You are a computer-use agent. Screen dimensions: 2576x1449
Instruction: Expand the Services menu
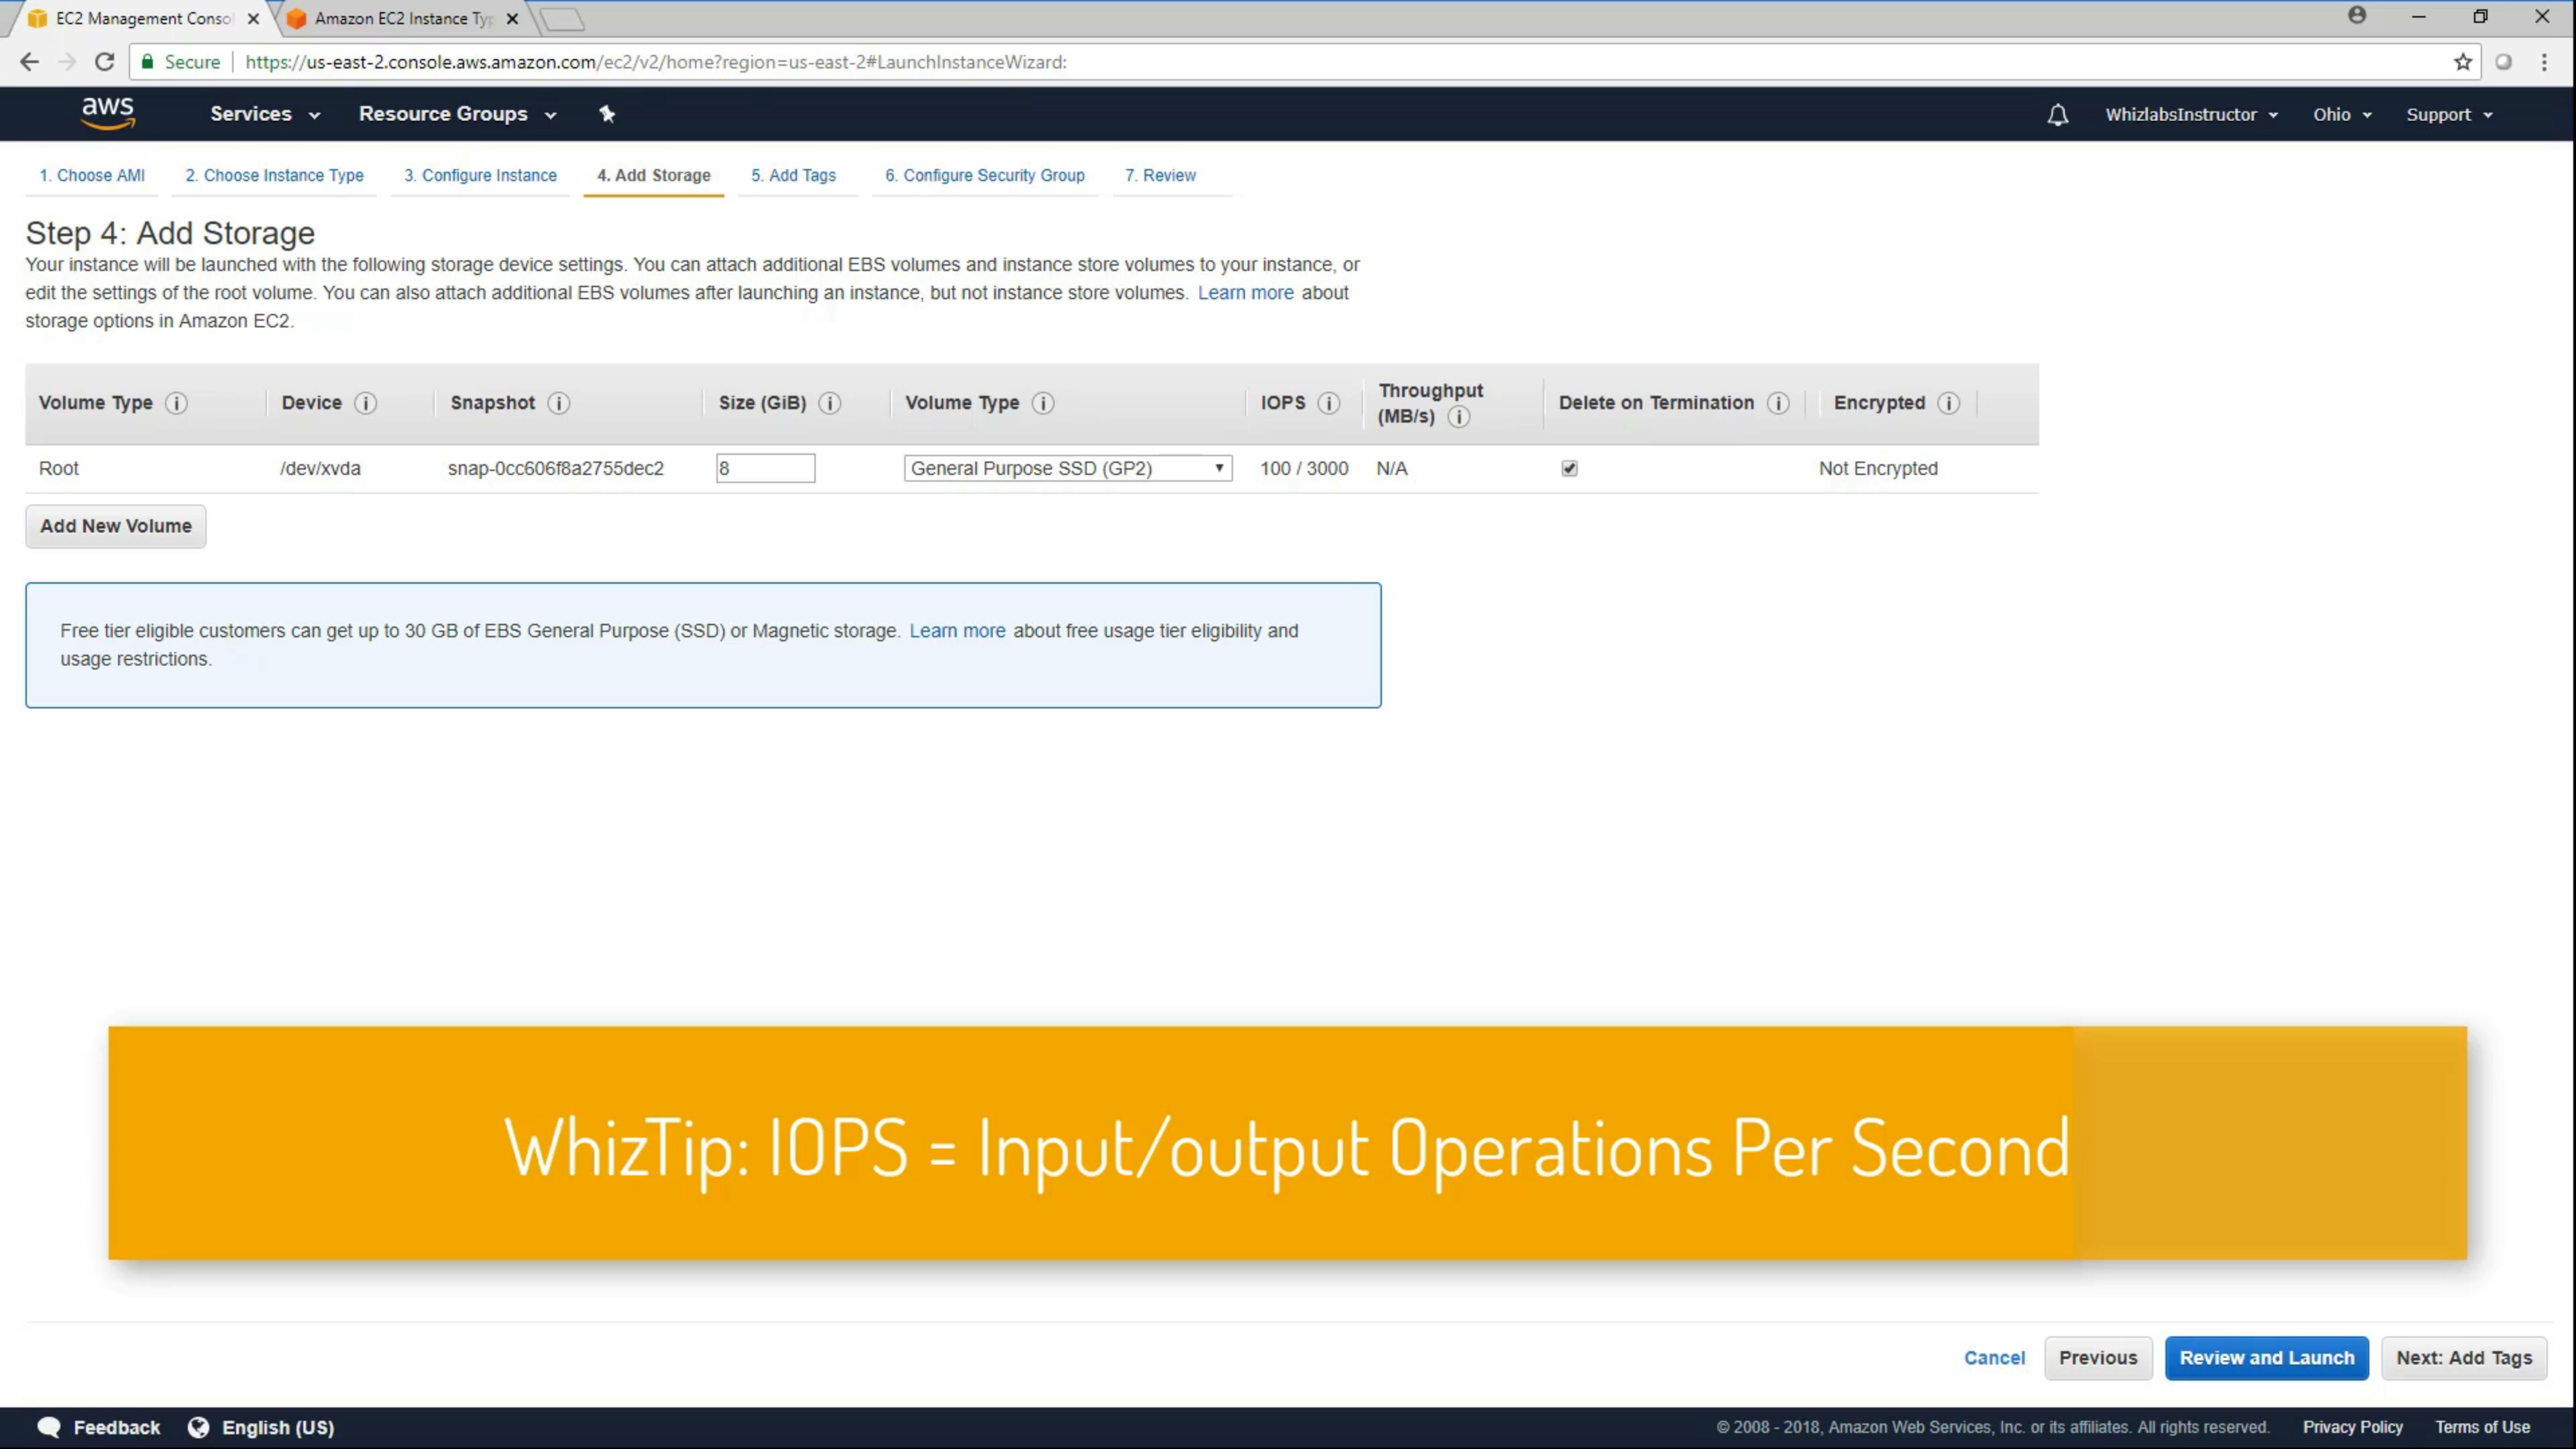point(264,114)
